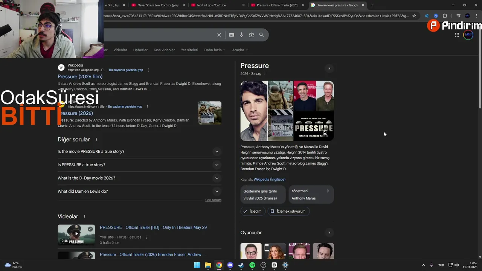482x271 pixels.
Task: Add Pressure to İzlemek istiyorum
Action: [289, 212]
